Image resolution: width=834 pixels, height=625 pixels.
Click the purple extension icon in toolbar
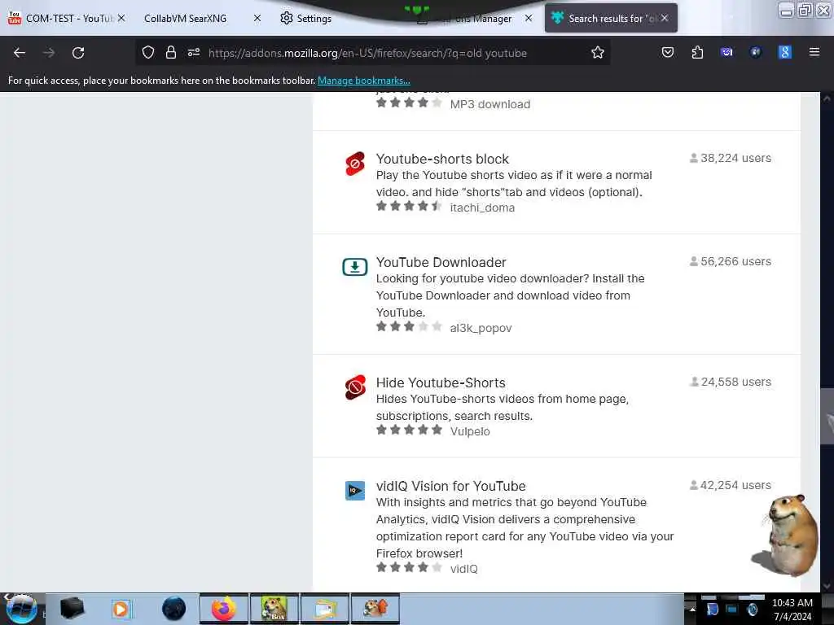coord(726,52)
